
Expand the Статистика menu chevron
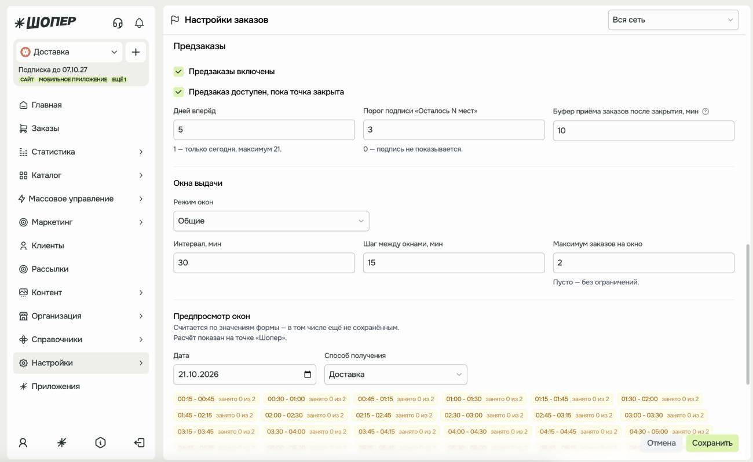pyautogui.click(x=141, y=152)
